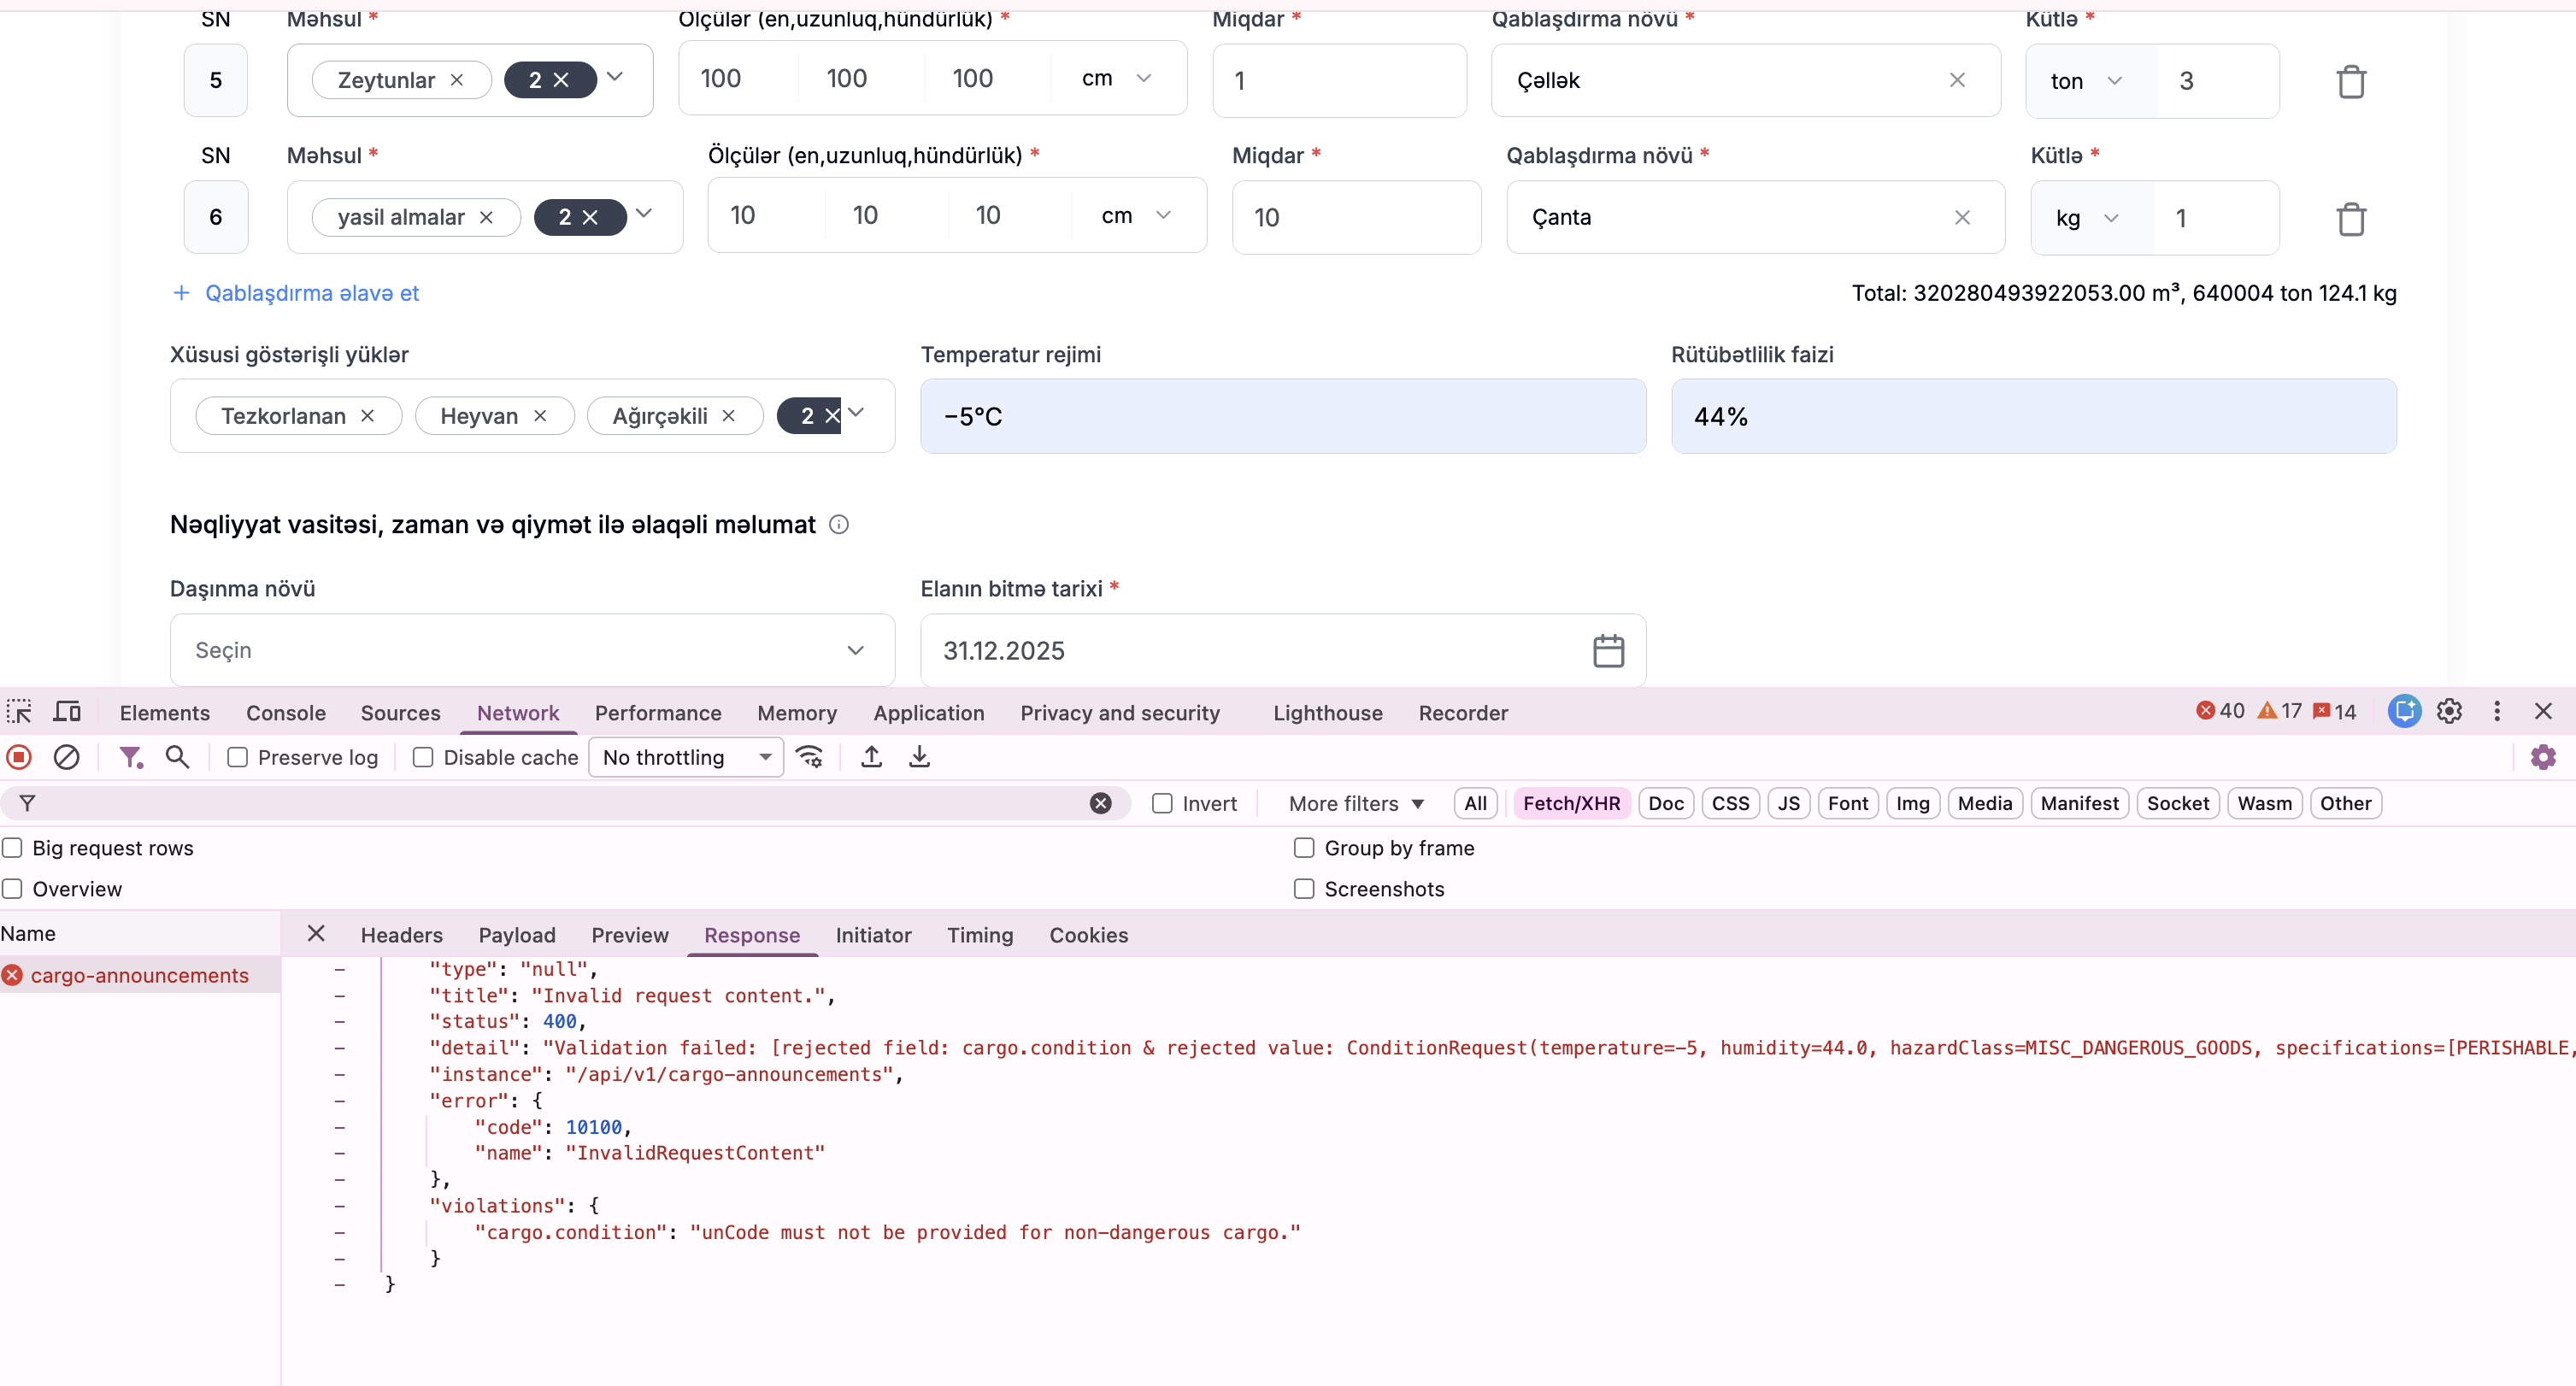
Task: Stop recording network log
Action: (19, 757)
